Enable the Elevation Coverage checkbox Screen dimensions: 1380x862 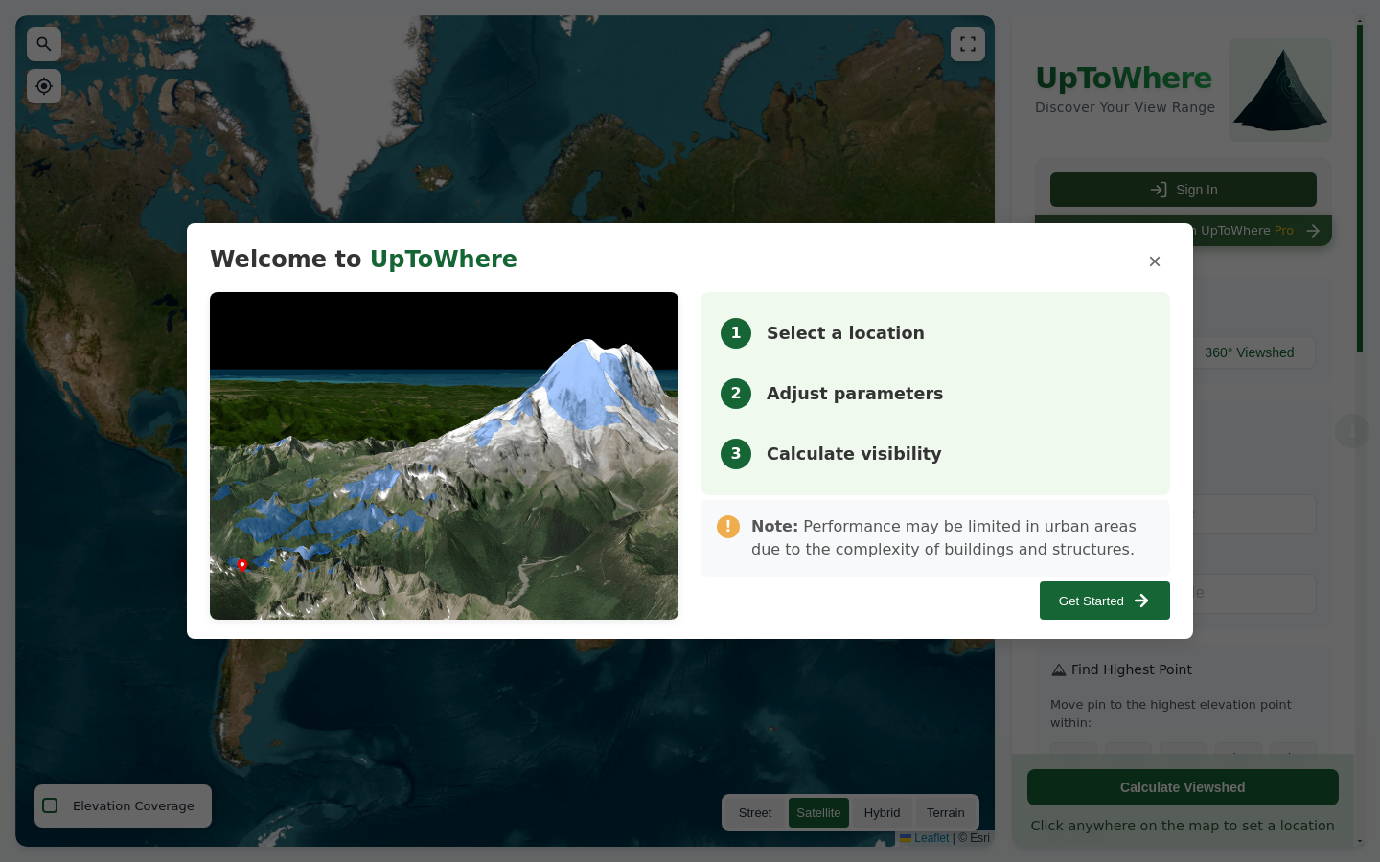[x=51, y=805]
